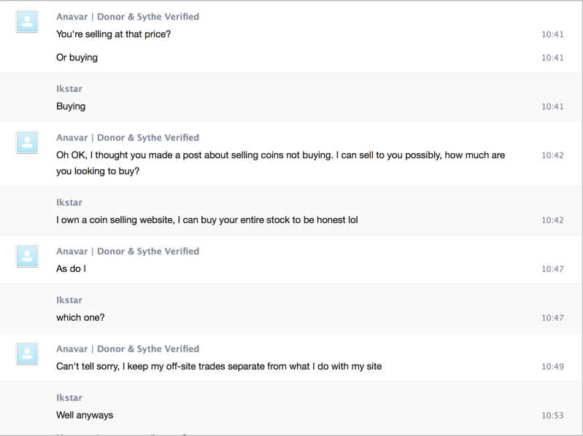Click the "Well anyways" message
The height and width of the screenshot is (436, 583).
coord(85,416)
